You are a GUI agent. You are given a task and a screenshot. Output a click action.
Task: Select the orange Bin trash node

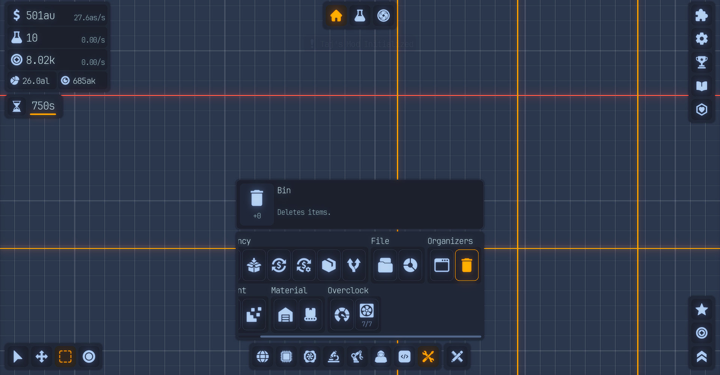pos(467,265)
